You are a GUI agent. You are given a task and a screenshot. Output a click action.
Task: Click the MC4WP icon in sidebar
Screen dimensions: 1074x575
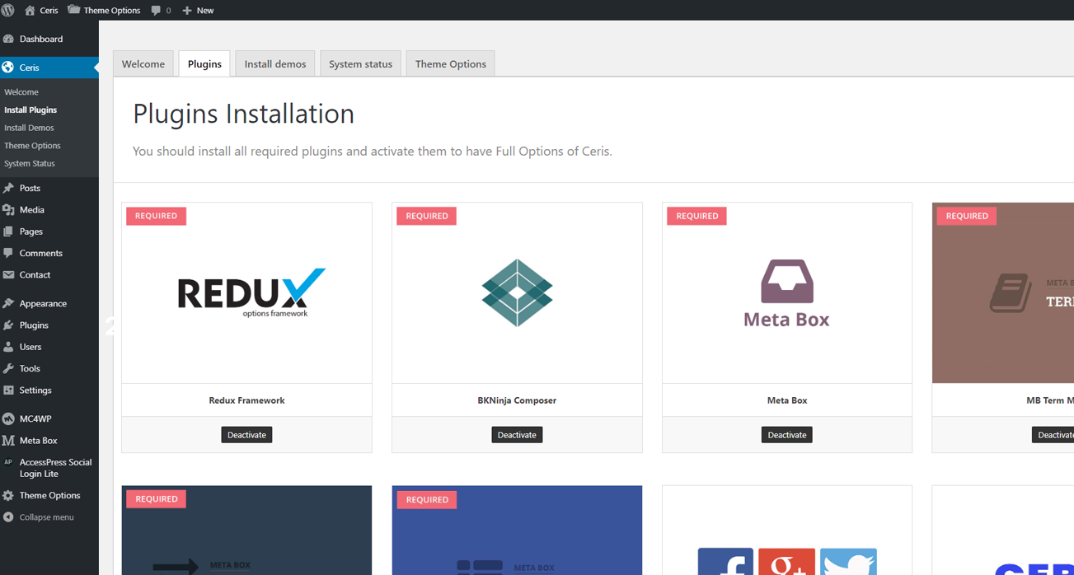(x=8, y=418)
